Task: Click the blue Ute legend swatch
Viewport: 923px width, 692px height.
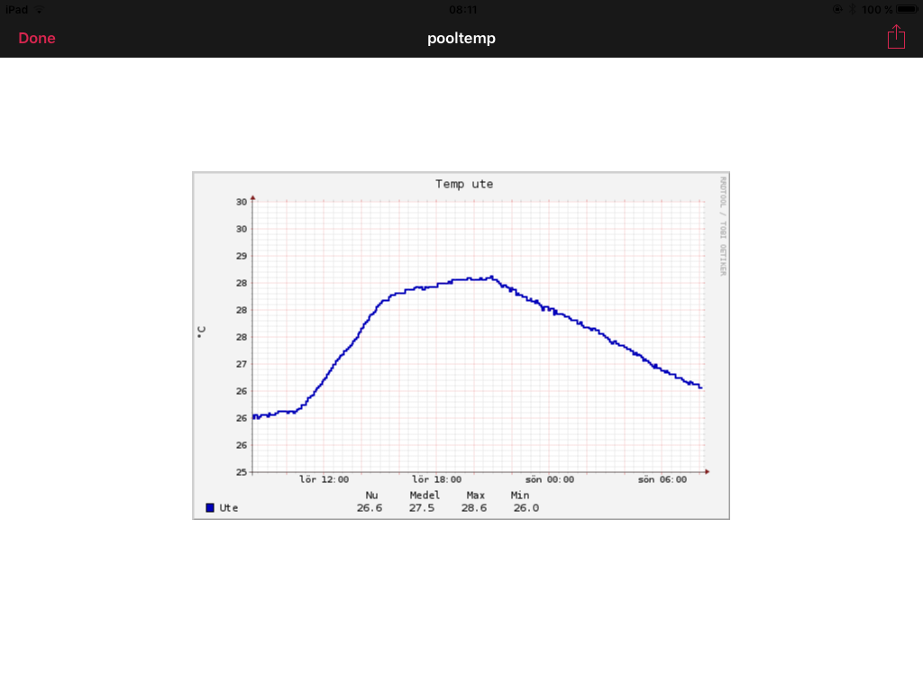Action: 210,507
